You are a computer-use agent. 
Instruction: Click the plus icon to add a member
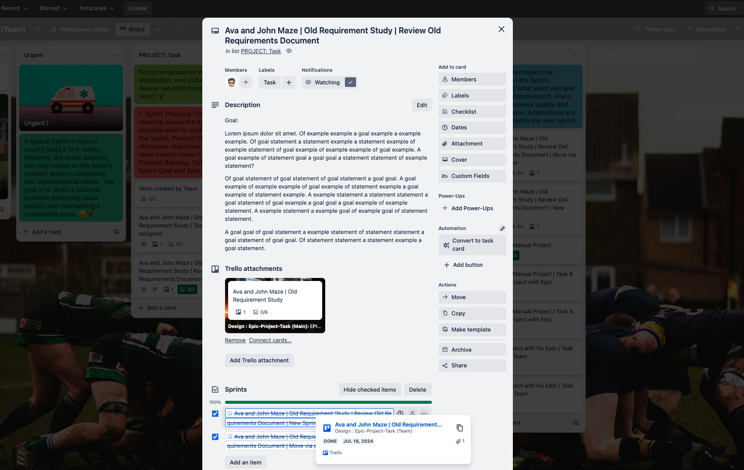[x=246, y=82]
